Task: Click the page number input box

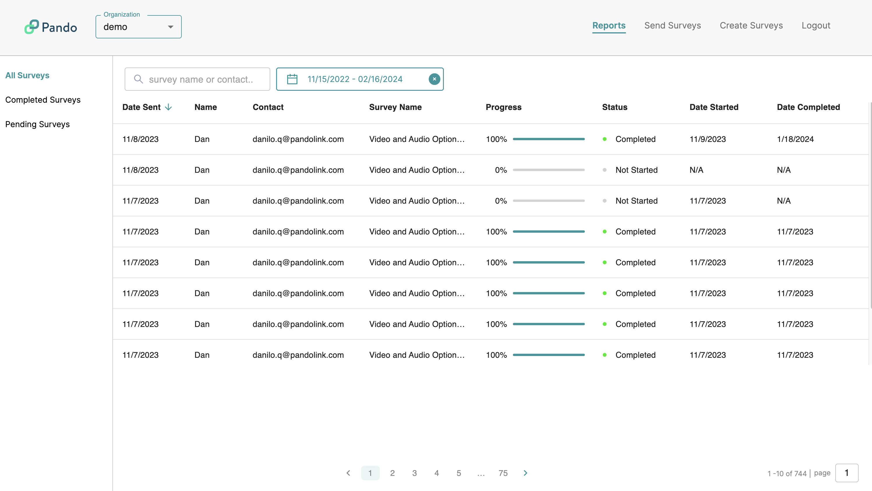Action: point(847,472)
